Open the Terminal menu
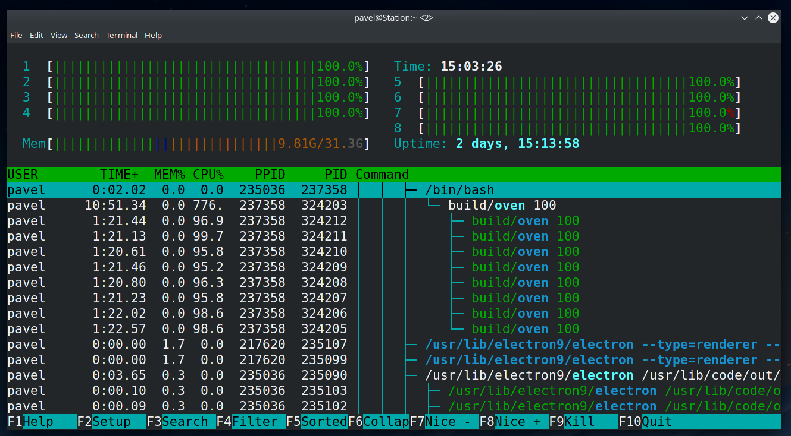The width and height of the screenshot is (791, 436). (121, 35)
